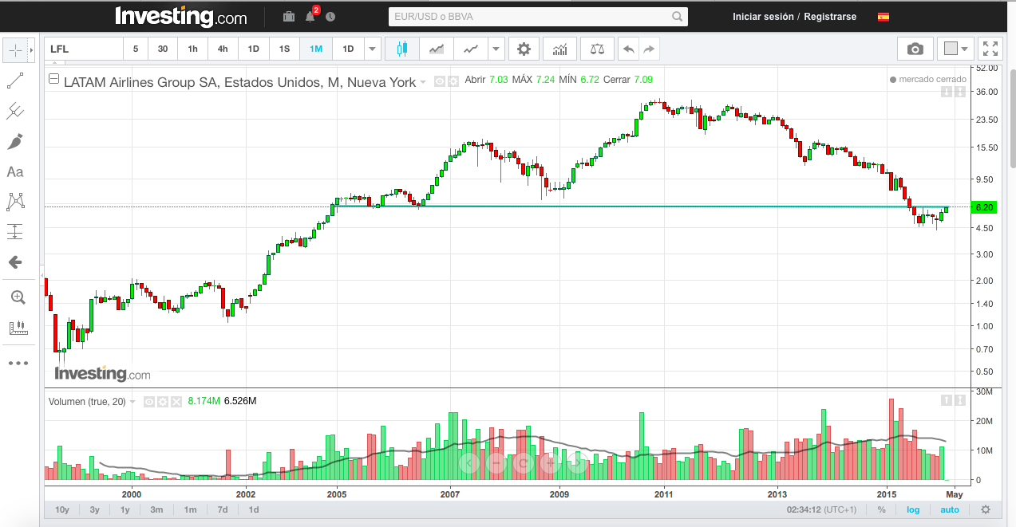Expand the LATAM Airlines legend dropdown arrow

[x=423, y=81]
